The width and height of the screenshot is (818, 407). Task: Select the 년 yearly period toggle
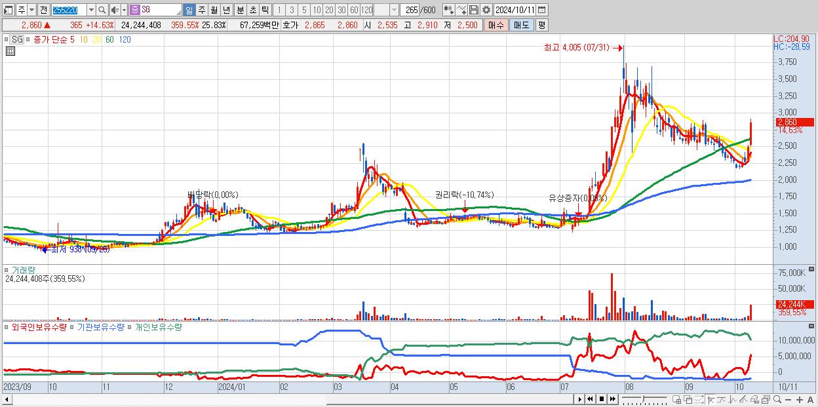click(x=226, y=10)
